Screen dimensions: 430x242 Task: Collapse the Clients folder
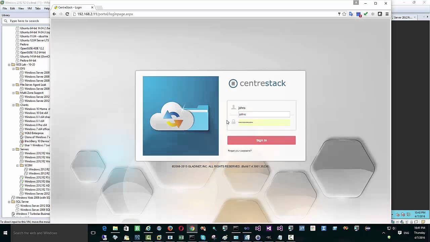coord(13,105)
